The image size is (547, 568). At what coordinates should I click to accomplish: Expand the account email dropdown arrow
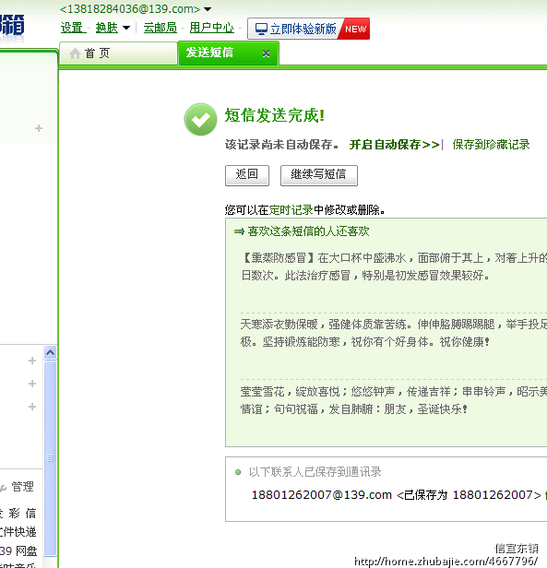tap(208, 9)
